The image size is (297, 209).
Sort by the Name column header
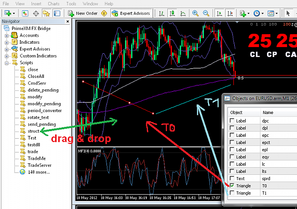coord(279,113)
